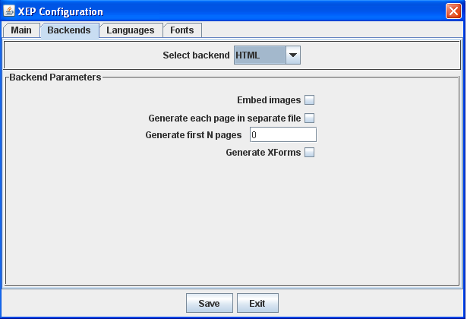
Task: Toggle the Generate XForms checkbox
Action: click(310, 153)
